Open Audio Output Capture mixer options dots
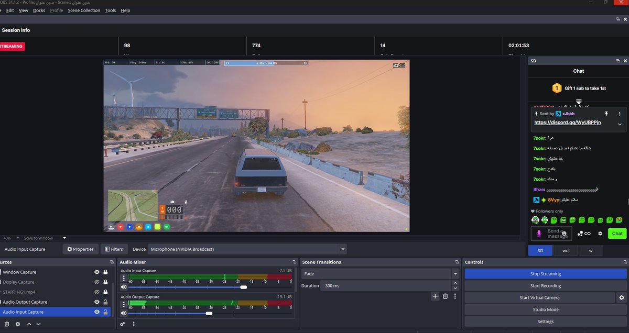 [124, 304]
